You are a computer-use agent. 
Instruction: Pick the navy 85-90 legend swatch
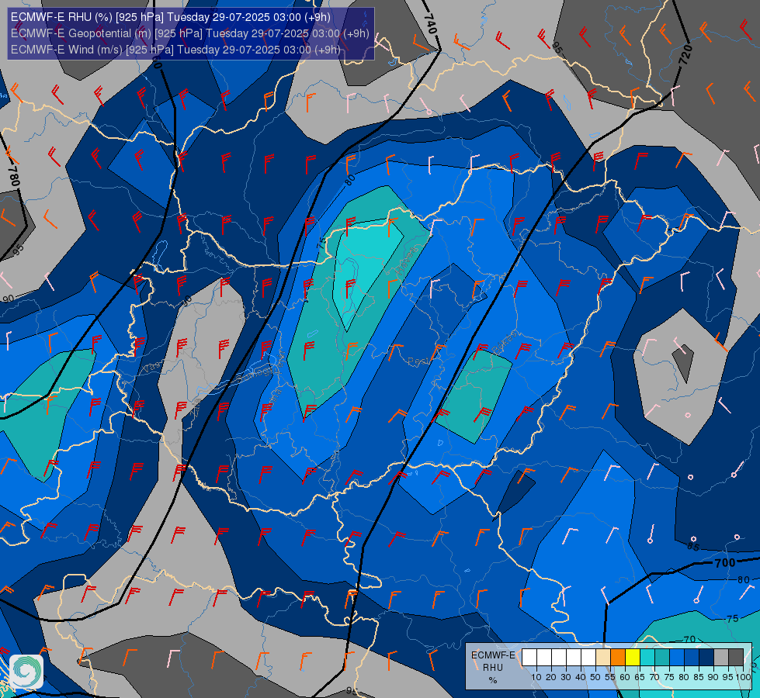(x=706, y=658)
